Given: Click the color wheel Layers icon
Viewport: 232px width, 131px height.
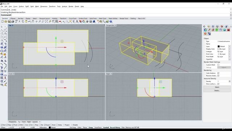Looking at the screenshot, I should [84, 21].
